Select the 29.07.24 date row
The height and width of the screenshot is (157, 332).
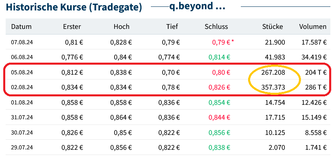(168, 147)
